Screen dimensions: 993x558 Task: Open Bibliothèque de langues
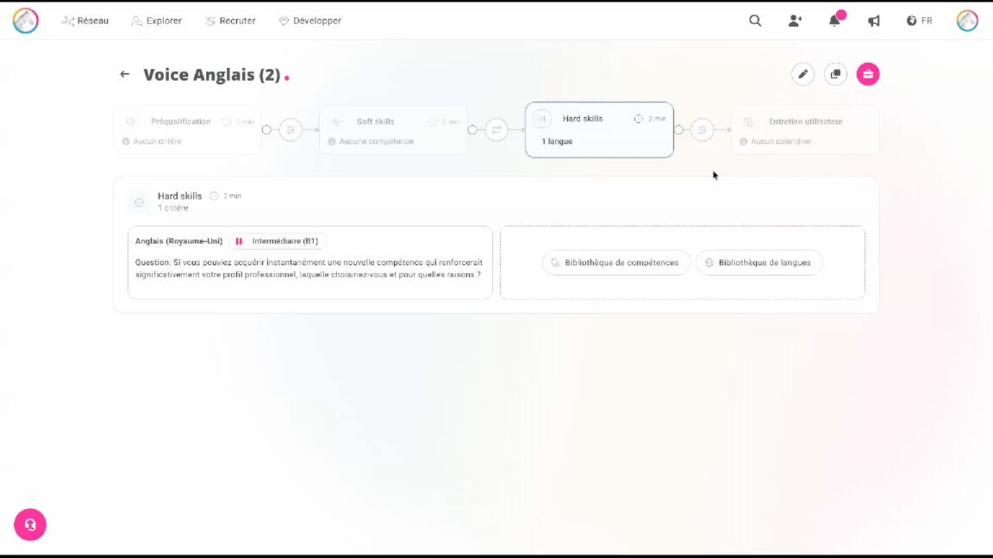point(759,263)
